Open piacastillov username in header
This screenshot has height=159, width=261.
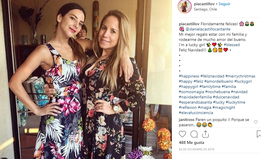(x=204, y=4)
